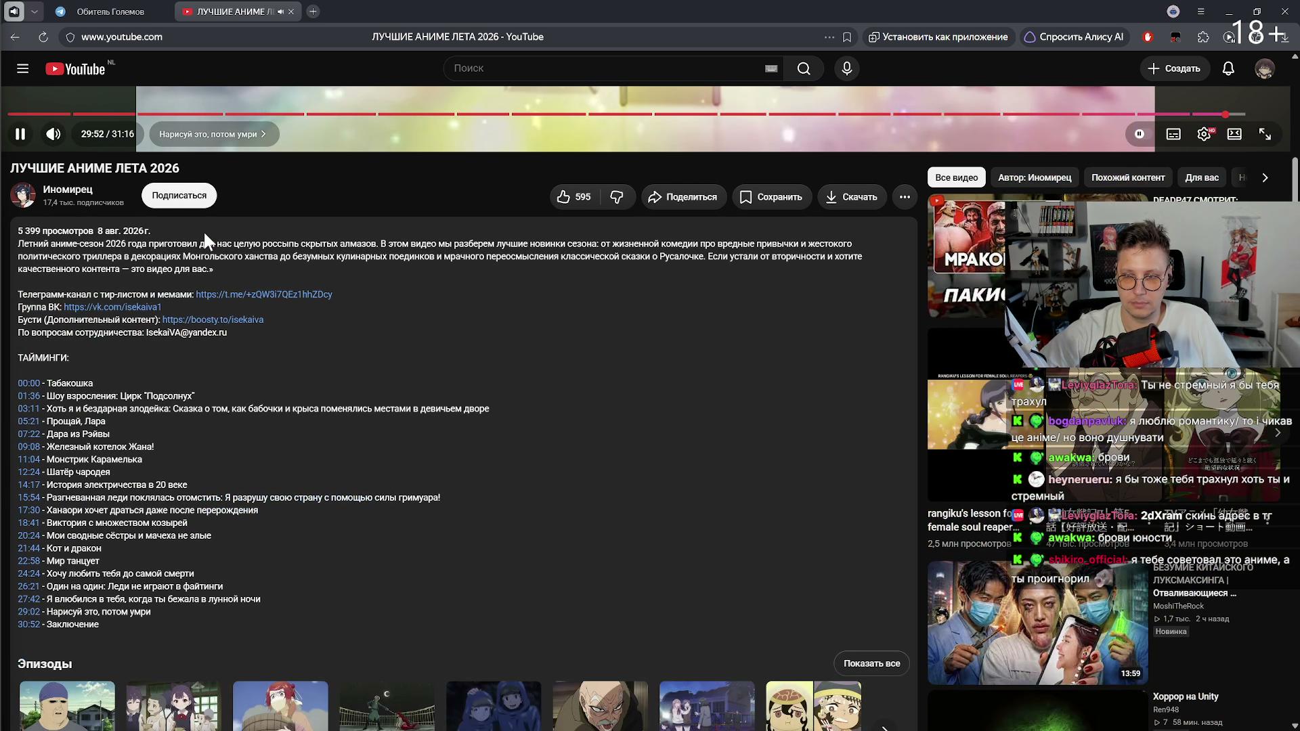This screenshot has width=1300, height=731.
Task: Click the magnifier search button
Action: pyautogui.click(x=804, y=68)
